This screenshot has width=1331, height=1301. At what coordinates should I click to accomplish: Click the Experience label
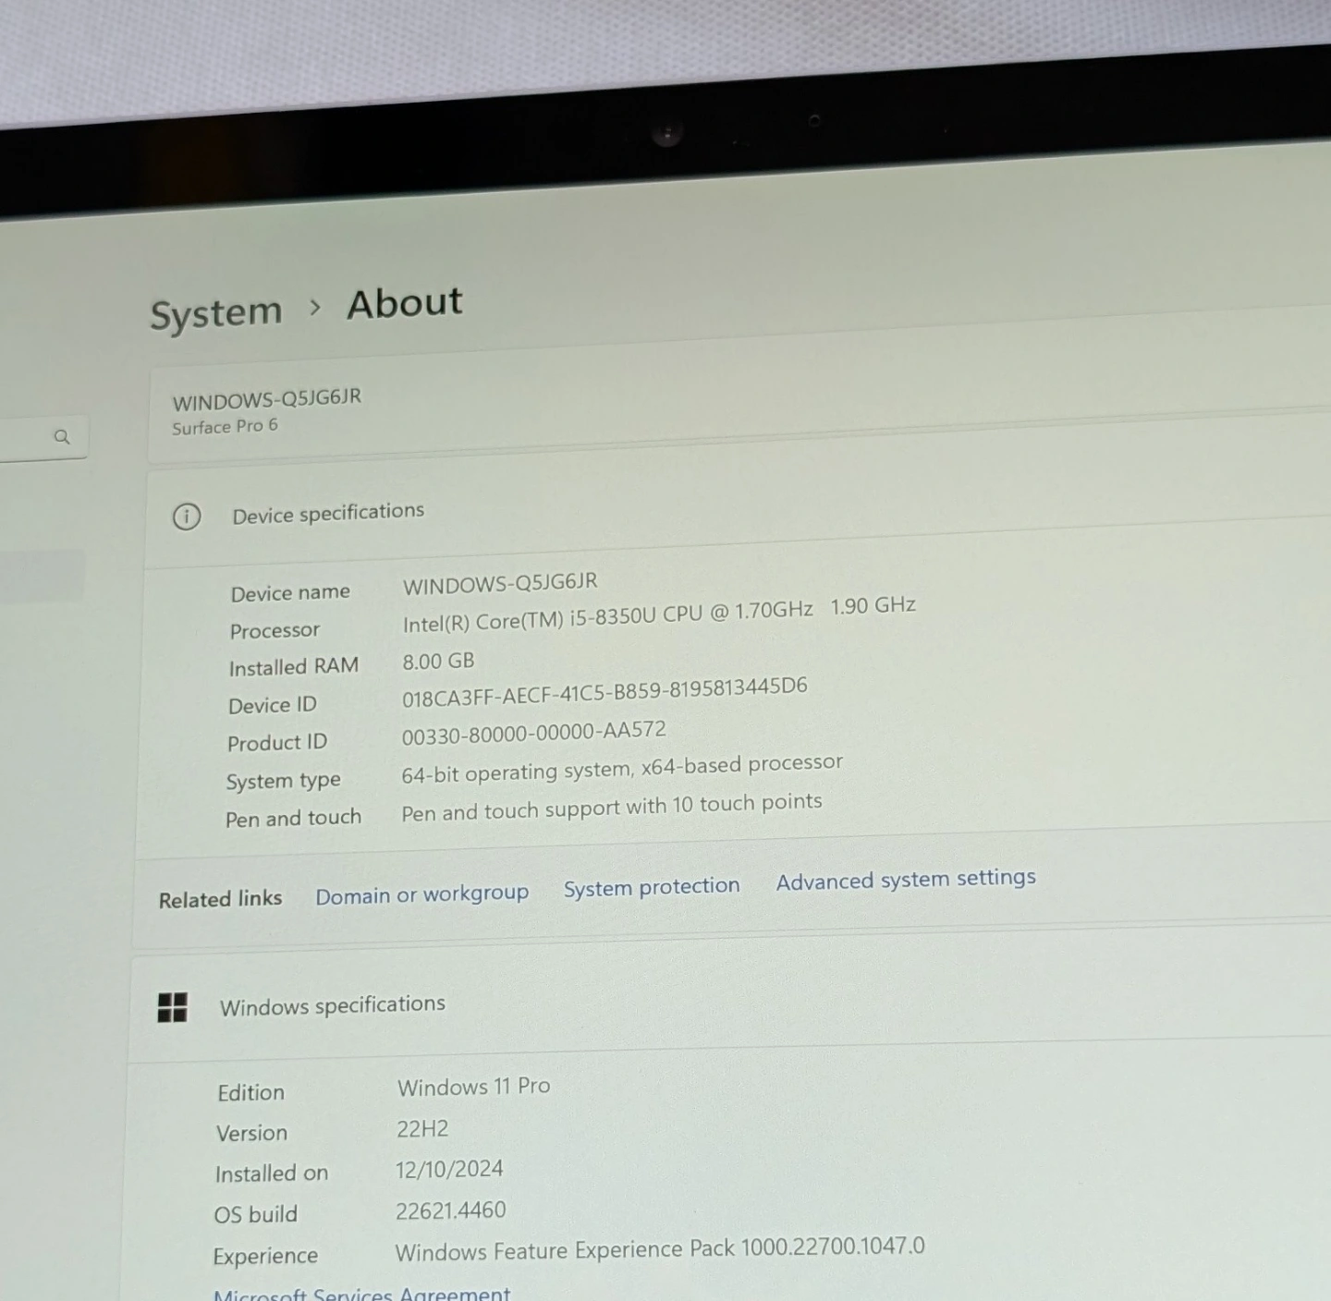(x=265, y=1257)
